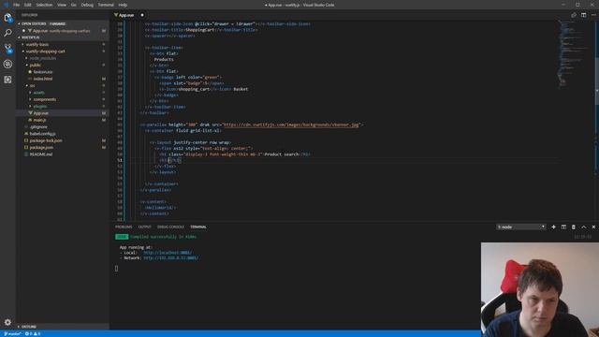Open the errors and warnings count in the status bar

pyautogui.click(x=33, y=334)
